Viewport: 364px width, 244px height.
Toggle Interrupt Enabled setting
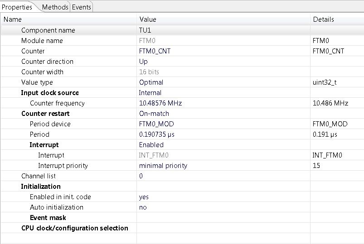coord(222,145)
